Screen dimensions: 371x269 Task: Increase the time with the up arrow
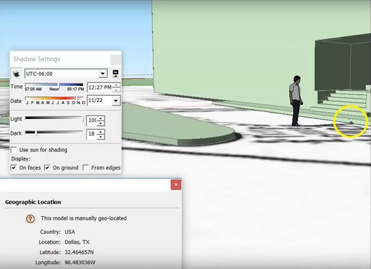click(x=116, y=85)
